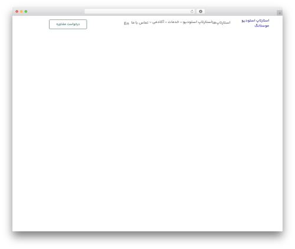The width and height of the screenshot is (295, 249).
Task: Go to the تماس با ما page
Action: 140,23
